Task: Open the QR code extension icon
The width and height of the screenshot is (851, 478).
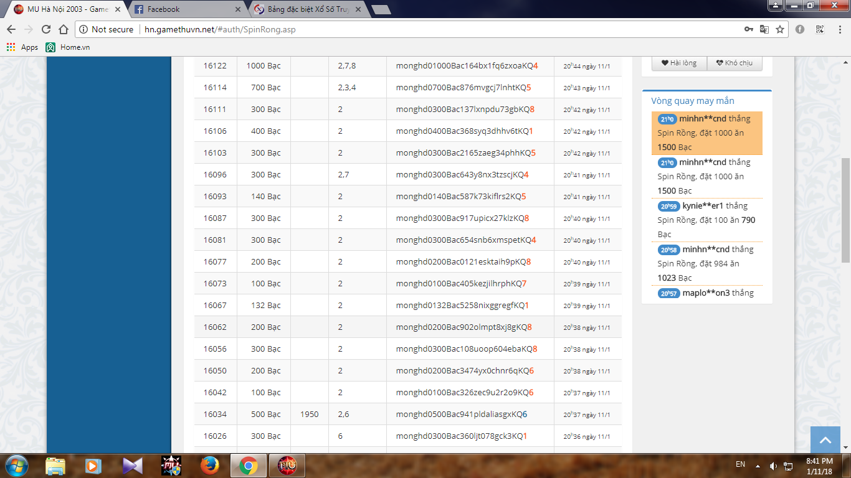Action: (x=820, y=29)
